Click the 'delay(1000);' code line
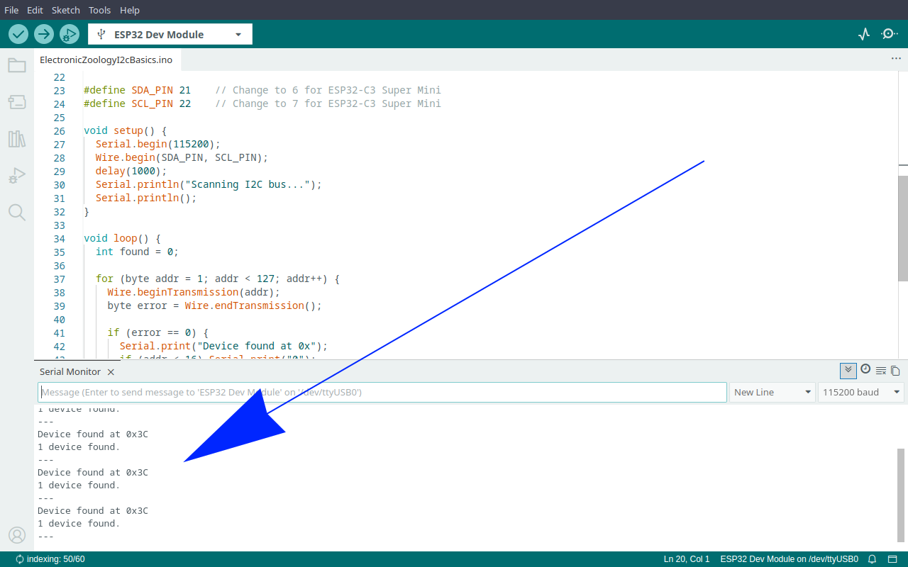Screen dimensions: 908x567 [x=131, y=171]
